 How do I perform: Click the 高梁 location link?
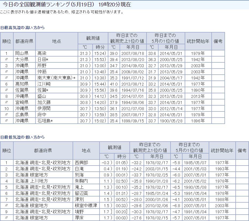42,53
